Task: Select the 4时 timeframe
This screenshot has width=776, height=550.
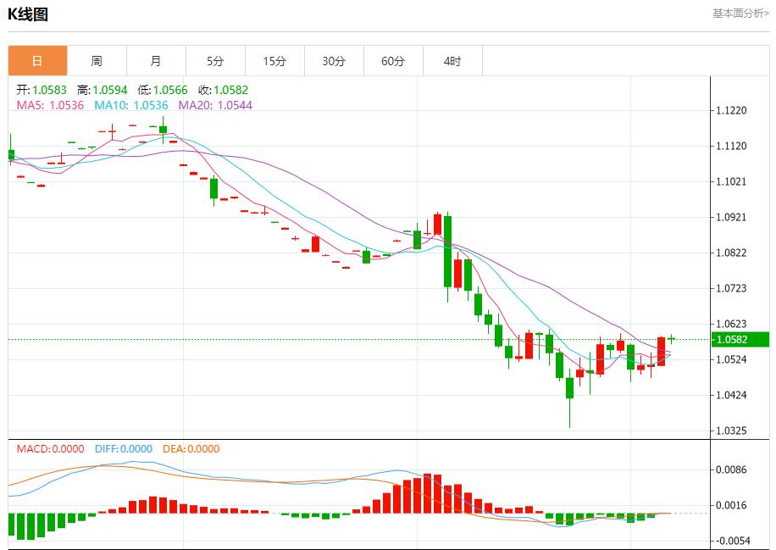Action: [x=452, y=60]
